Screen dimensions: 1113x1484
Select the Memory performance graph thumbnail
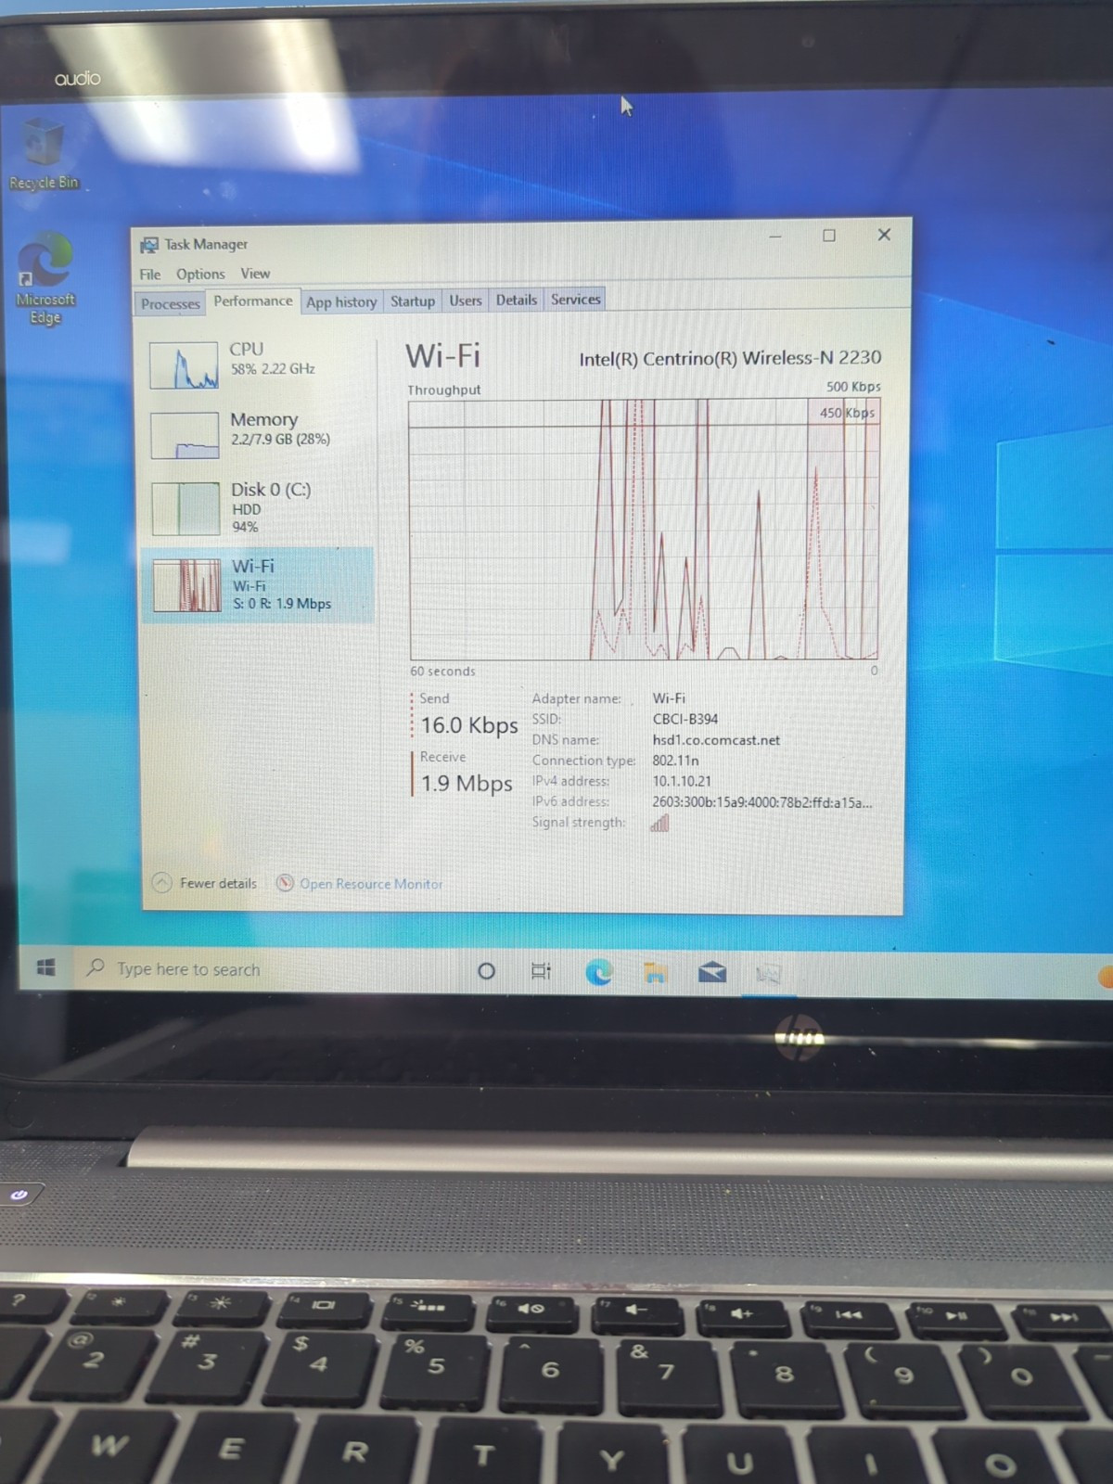click(x=185, y=436)
